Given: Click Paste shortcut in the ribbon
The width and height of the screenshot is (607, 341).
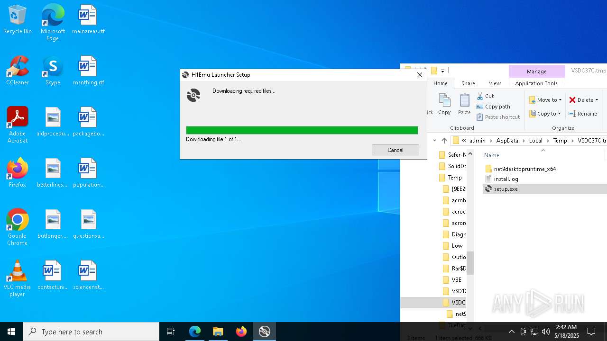Looking at the screenshot, I should click(498, 117).
